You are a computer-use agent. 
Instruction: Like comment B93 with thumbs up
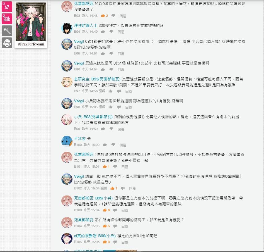pyautogui.click(x=103, y=16)
